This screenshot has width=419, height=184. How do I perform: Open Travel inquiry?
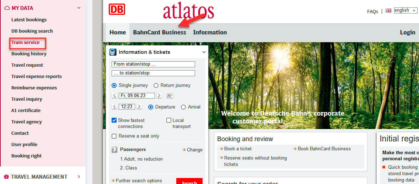[x=27, y=99]
